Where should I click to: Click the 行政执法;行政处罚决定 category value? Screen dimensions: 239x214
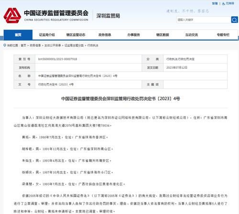(x=180, y=59)
